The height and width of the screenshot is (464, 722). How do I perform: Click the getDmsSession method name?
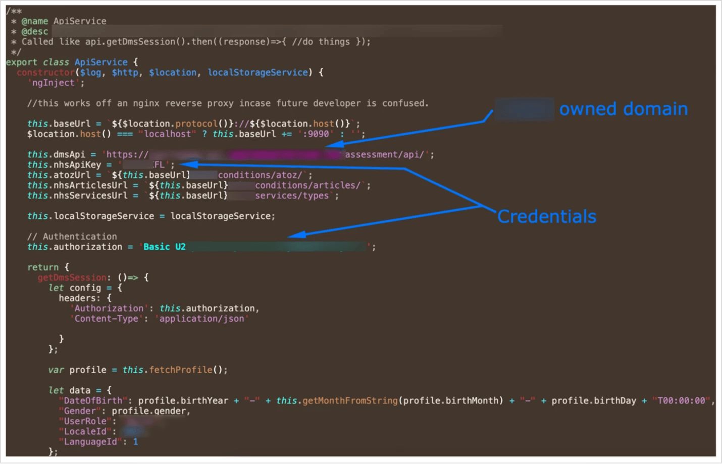[72, 277]
